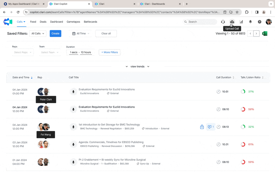The height and width of the screenshot is (172, 275).
Task: Click lock icon on BMC Technology call
Action: pos(202,127)
